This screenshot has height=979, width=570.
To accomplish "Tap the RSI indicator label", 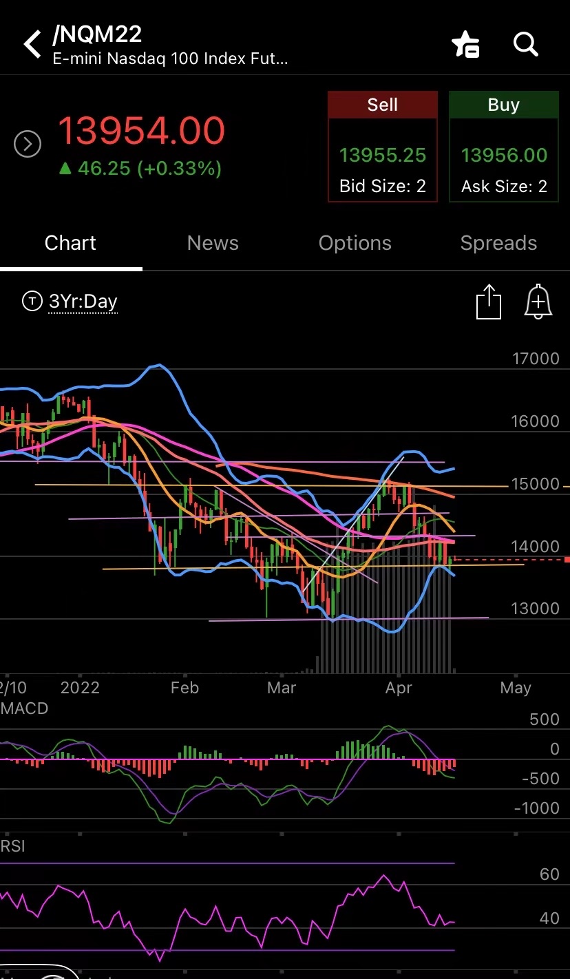I will click(x=12, y=846).
